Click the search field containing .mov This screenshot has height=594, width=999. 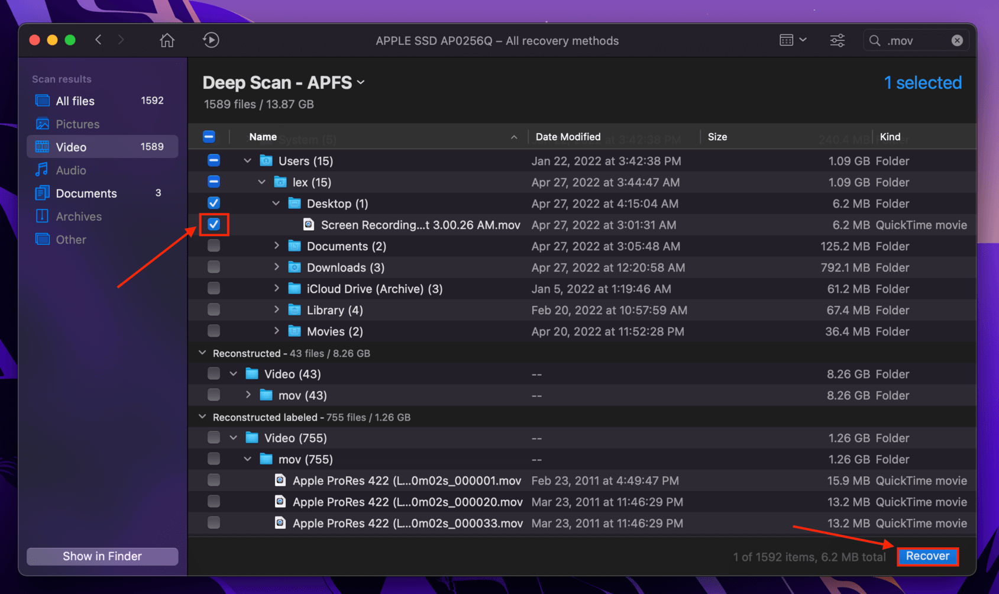tap(916, 40)
